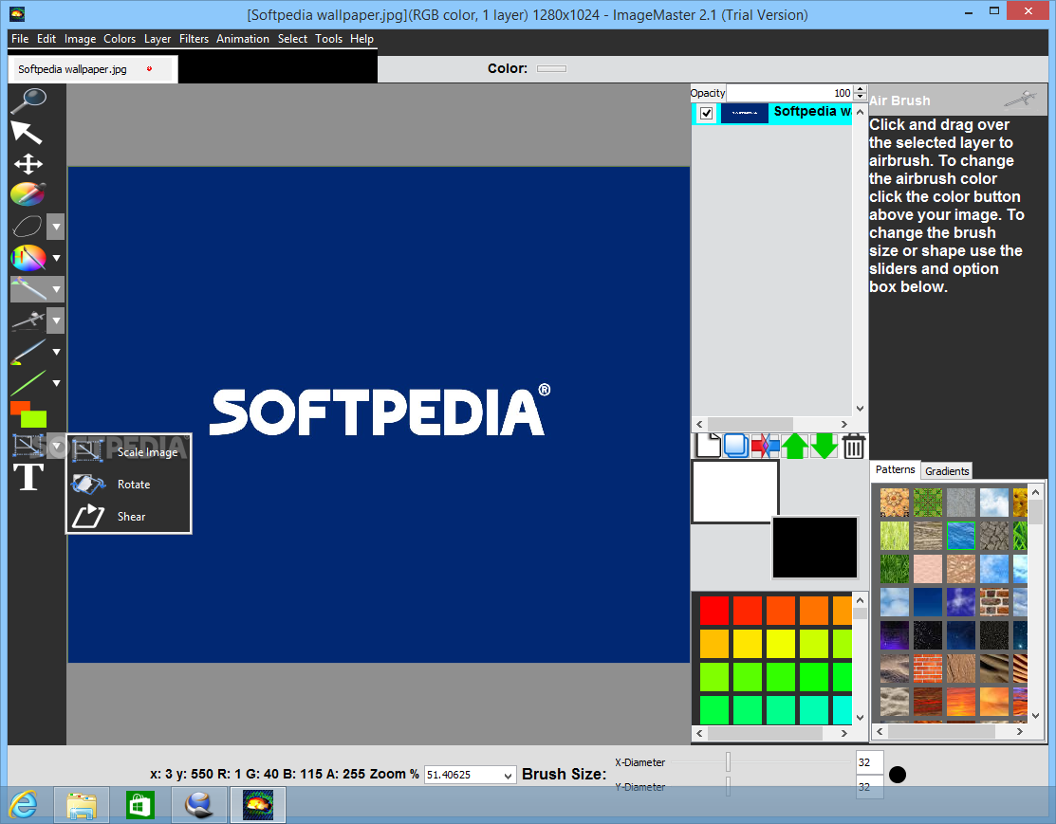Select the red brick pattern thumbnail
The height and width of the screenshot is (824, 1056).
tap(928, 668)
